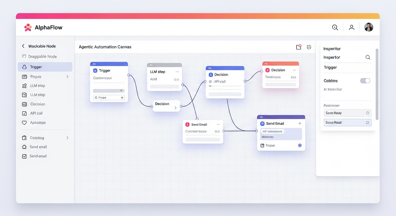Collapse the Corrbert Send Email node via minus
This screenshot has height=216, width=396.
pyautogui.click(x=218, y=124)
